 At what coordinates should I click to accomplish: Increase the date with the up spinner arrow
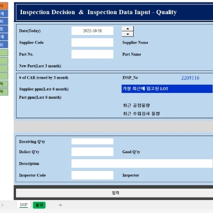(x=128, y=28)
